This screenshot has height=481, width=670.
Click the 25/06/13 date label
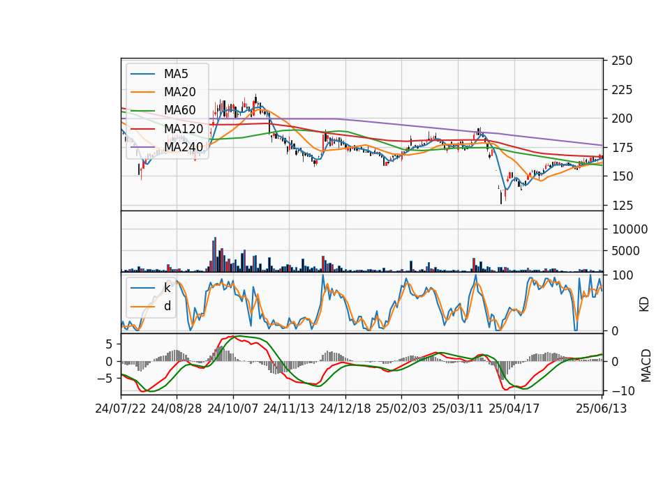point(601,409)
